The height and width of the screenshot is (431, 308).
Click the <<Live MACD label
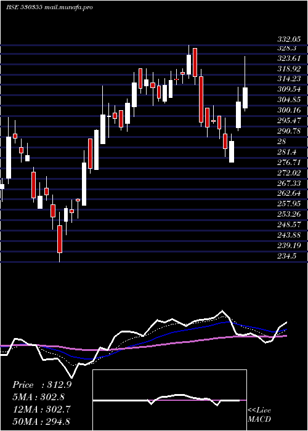click(259, 415)
